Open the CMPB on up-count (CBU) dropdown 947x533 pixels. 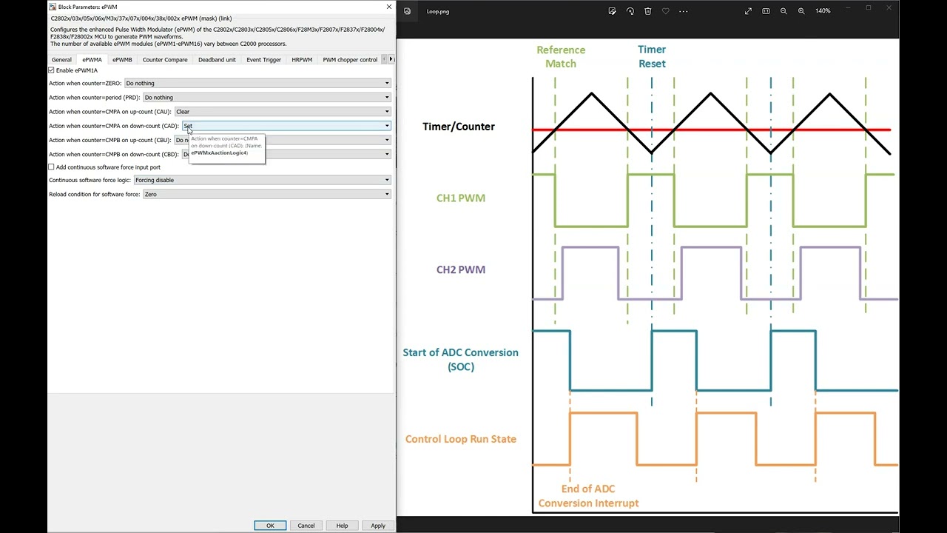click(282, 140)
